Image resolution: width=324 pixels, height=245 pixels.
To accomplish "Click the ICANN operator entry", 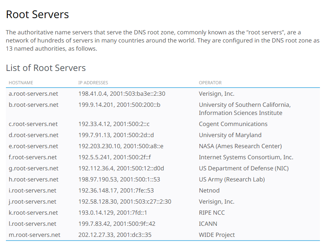I will click(208, 224).
